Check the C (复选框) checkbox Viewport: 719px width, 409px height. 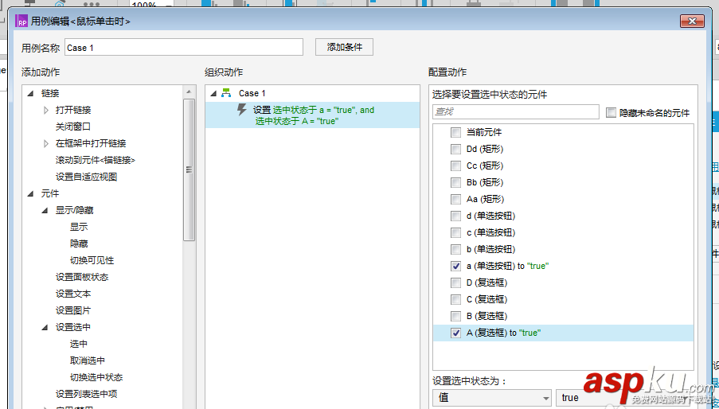[455, 299]
